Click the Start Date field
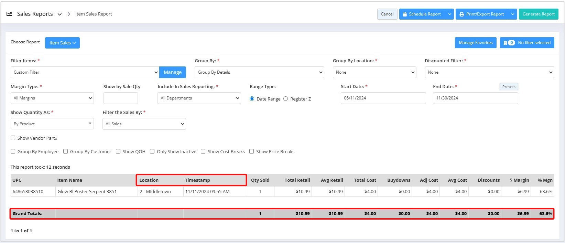 pyautogui.click(x=383, y=98)
